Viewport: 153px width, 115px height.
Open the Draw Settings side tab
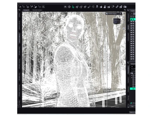(x=19, y=51)
